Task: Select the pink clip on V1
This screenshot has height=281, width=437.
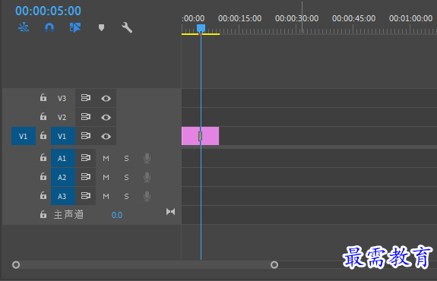Action: pyautogui.click(x=200, y=136)
